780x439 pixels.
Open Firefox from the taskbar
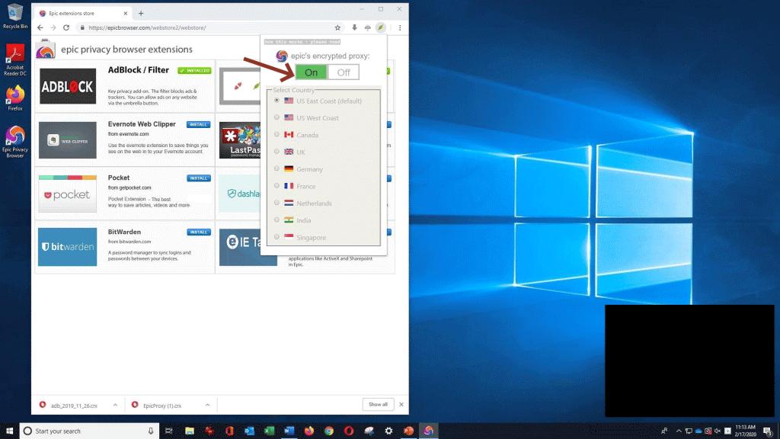coord(309,431)
